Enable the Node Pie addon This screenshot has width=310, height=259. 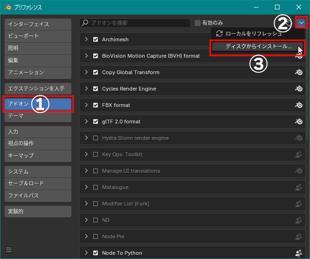point(96,236)
